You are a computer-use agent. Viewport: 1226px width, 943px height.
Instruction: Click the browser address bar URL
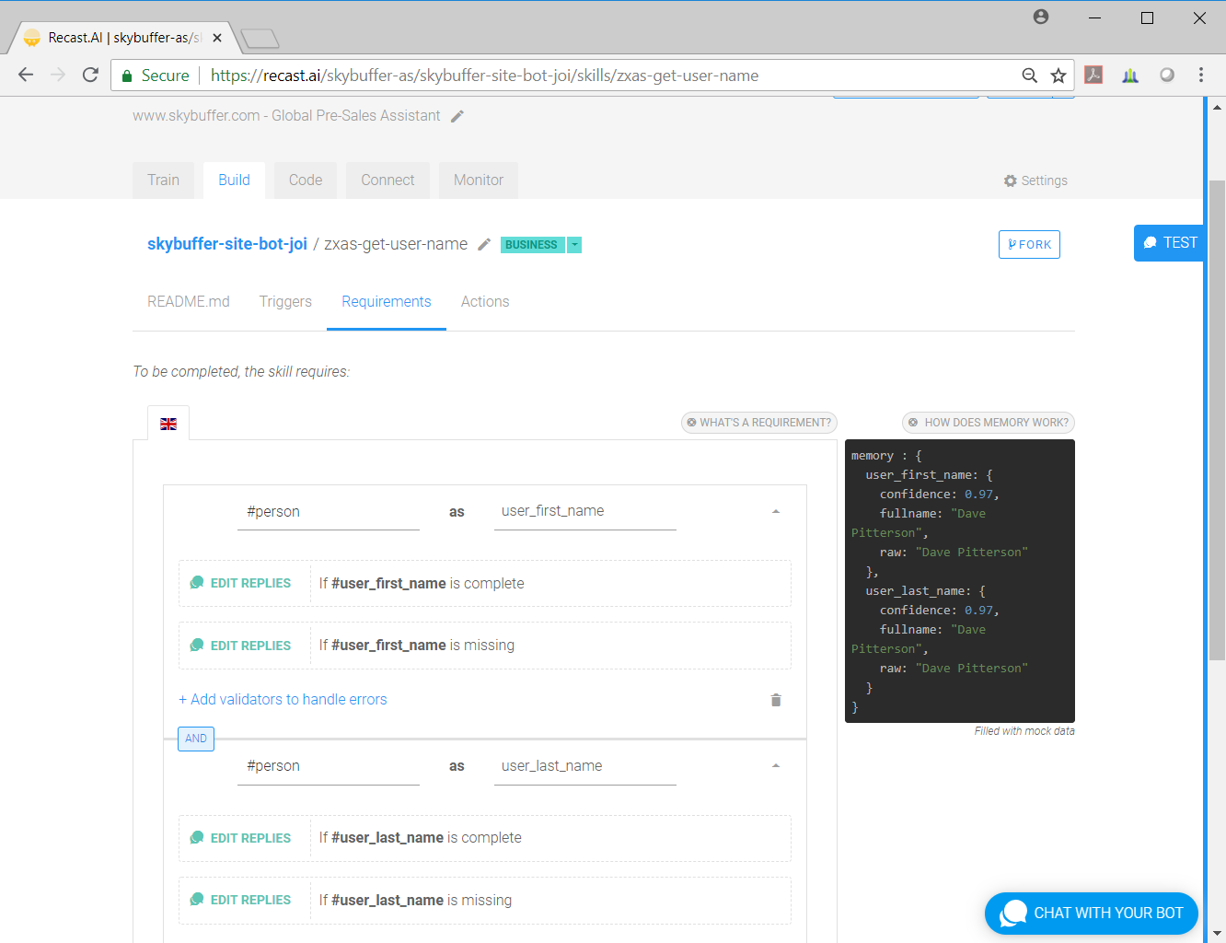coord(484,76)
